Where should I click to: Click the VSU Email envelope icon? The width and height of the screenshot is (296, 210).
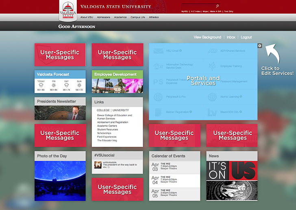[158, 51]
